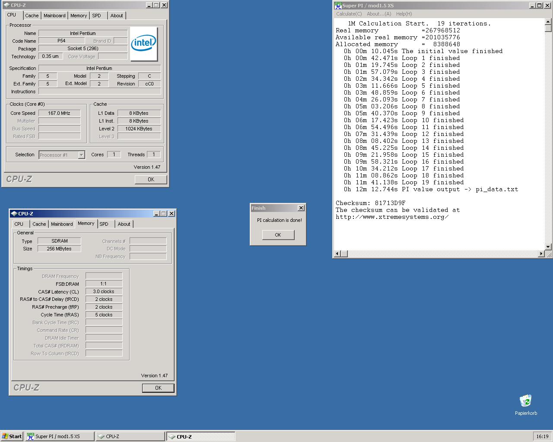Screen dimensions: 553x442
Task: Click the Code Name field P54
Action: tap(61, 41)
